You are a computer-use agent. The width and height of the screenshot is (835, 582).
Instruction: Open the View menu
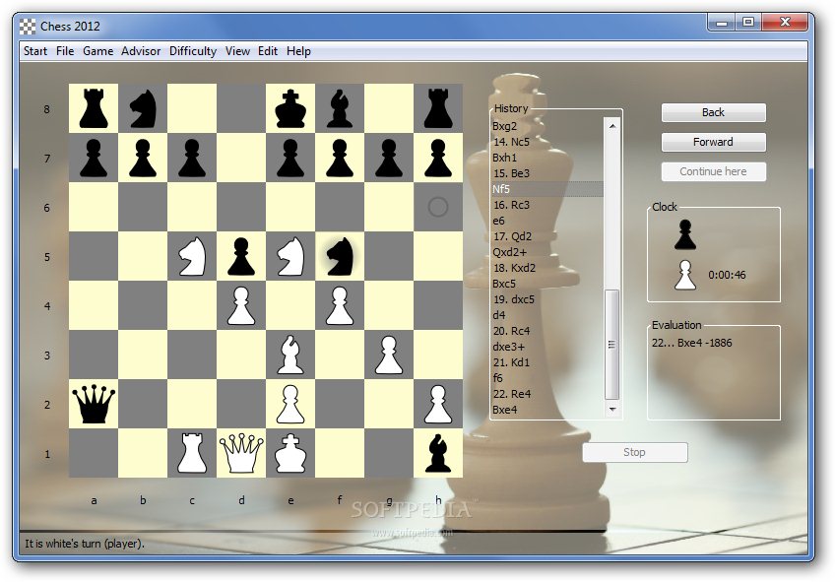point(237,51)
